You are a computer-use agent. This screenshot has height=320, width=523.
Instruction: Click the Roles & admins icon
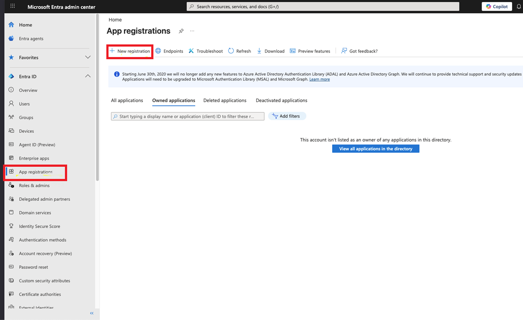pos(11,185)
